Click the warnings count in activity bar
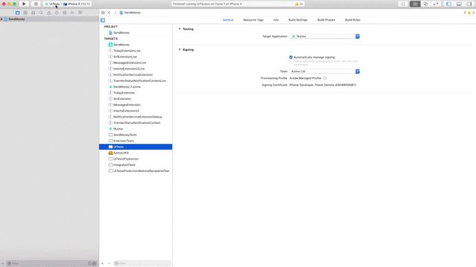476x267 pixels. [x=299, y=4]
